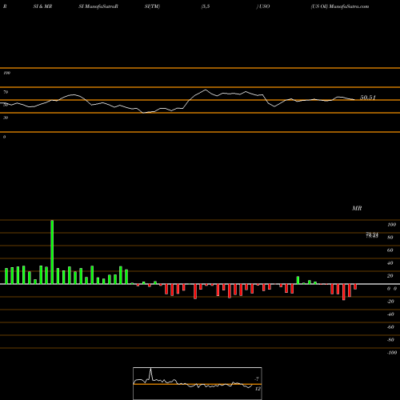
Task: Click the RSI line peak near the 70 level
Action: (x=206, y=90)
